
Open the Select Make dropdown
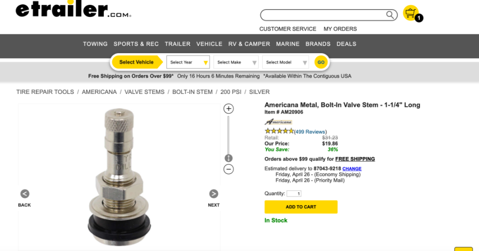(237, 62)
